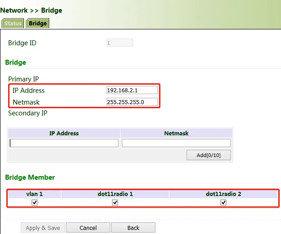Click the Netmask column header
The height and width of the screenshot is (234, 281).
pyautogui.click(x=176, y=133)
